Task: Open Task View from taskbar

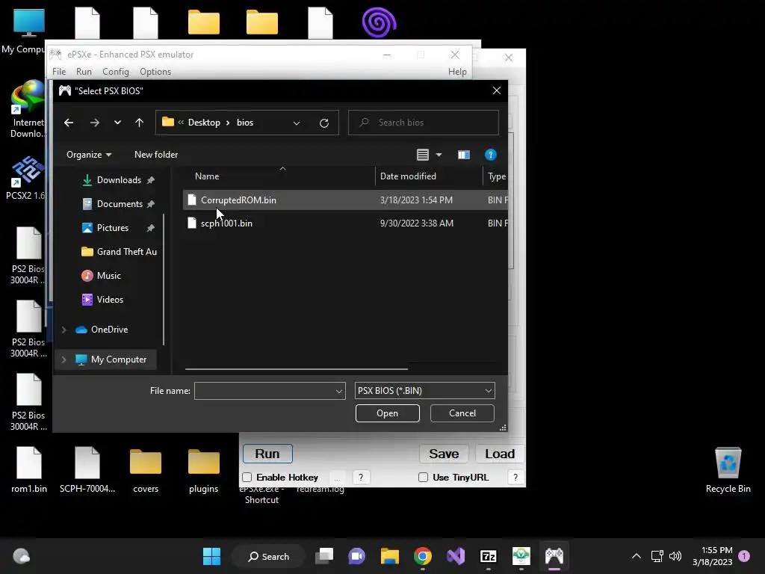Action: click(x=324, y=556)
